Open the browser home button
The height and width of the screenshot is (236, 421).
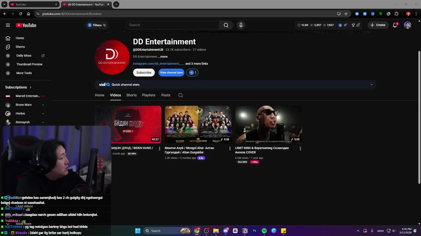click(28, 14)
